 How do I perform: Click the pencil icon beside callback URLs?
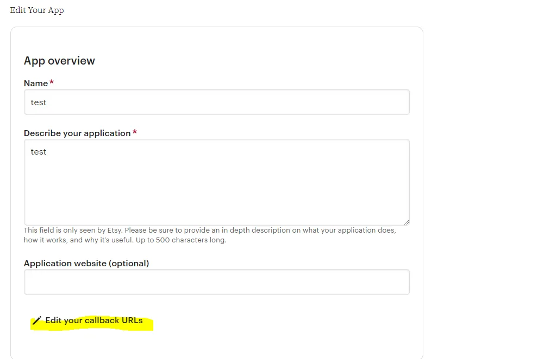[x=37, y=320]
